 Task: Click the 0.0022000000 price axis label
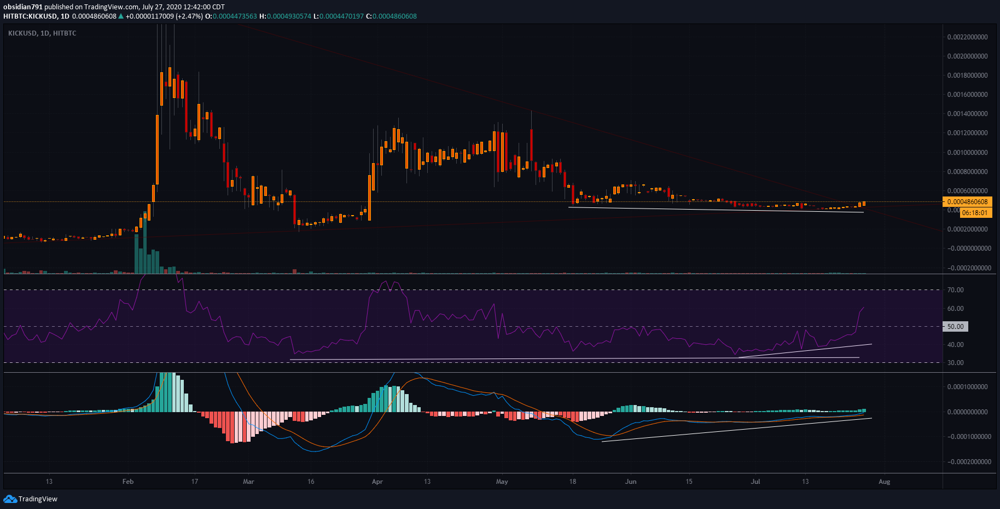[x=968, y=37]
